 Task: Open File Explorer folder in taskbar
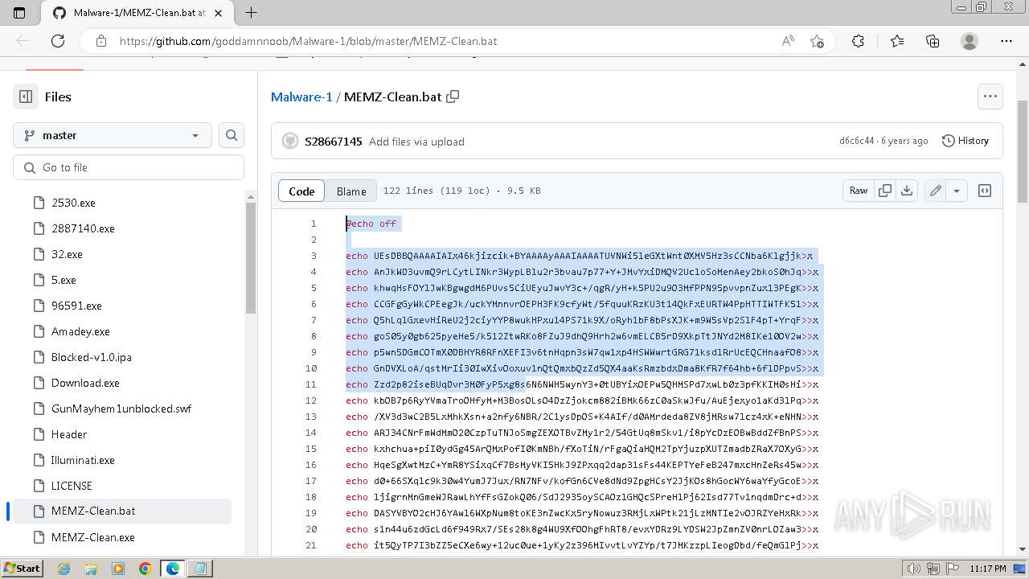(x=91, y=569)
